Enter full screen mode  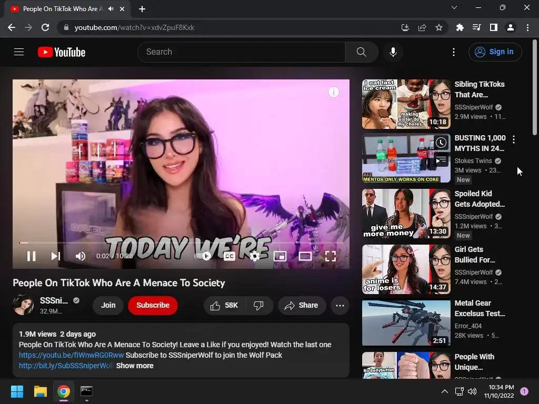331,256
